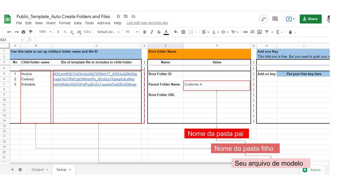Increase decimal places
Screen dimensions: 340x185
tap(79, 32)
